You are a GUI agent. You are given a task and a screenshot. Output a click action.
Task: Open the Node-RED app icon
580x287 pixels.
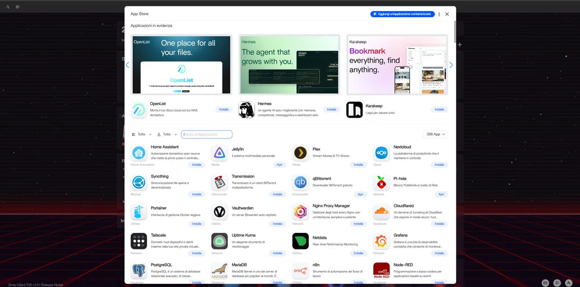(x=381, y=271)
